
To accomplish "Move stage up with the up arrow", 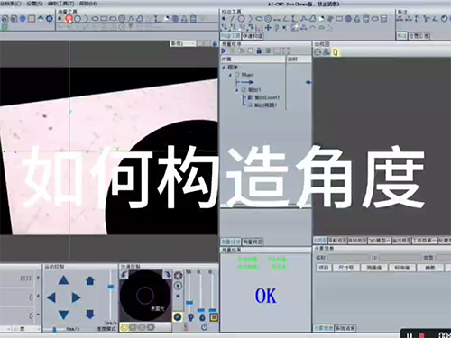I will click(63, 280).
